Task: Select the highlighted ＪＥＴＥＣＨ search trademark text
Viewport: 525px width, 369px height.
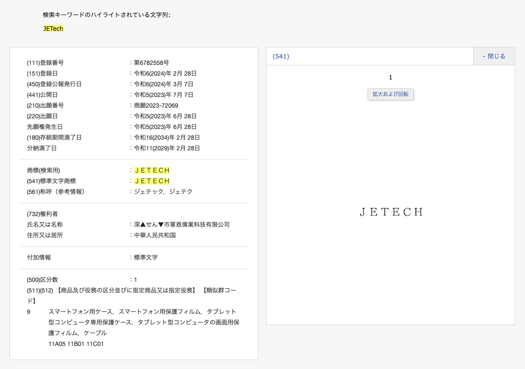Action: (152, 170)
